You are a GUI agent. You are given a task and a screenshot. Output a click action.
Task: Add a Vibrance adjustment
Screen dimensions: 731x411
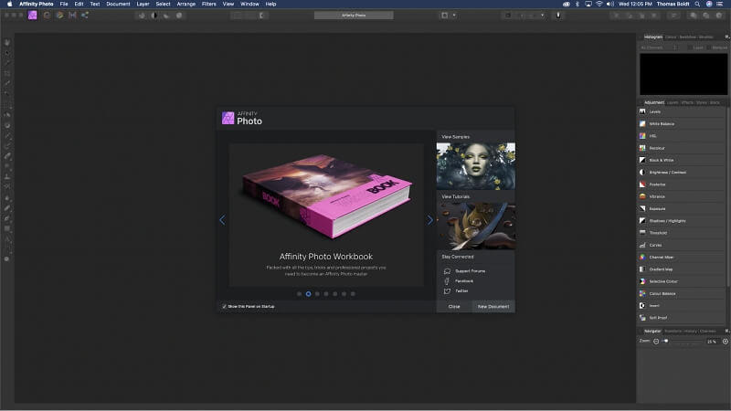click(x=681, y=196)
